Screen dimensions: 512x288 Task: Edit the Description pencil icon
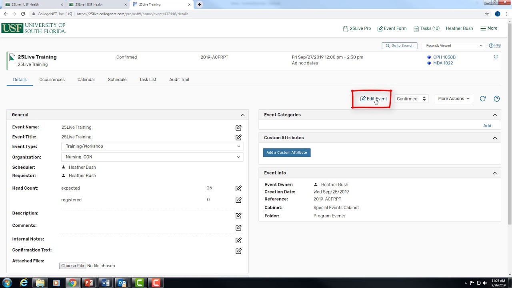point(238,216)
